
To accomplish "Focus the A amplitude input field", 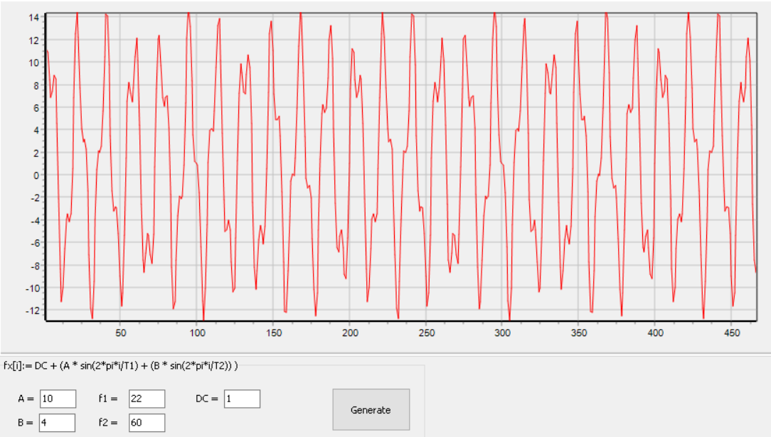I will point(58,399).
